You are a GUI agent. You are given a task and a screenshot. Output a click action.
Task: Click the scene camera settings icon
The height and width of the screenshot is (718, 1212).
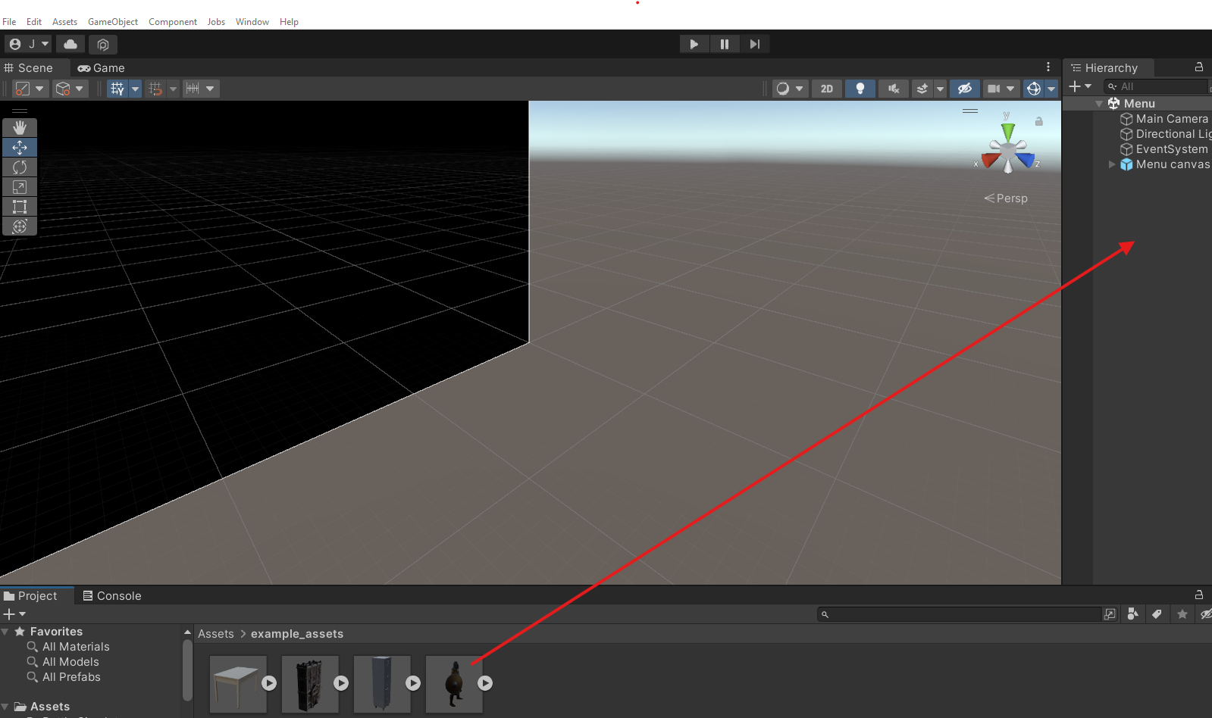993,89
